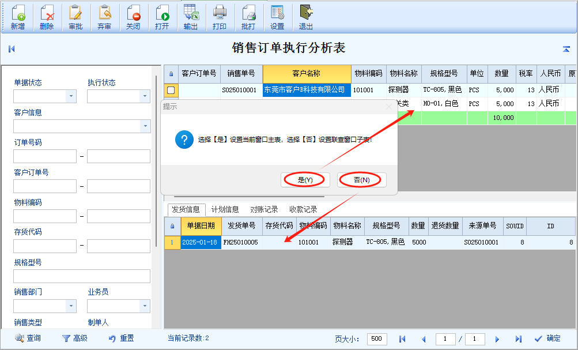Click the 销售单号 column header
The height and width of the screenshot is (350, 578).
[x=241, y=74]
